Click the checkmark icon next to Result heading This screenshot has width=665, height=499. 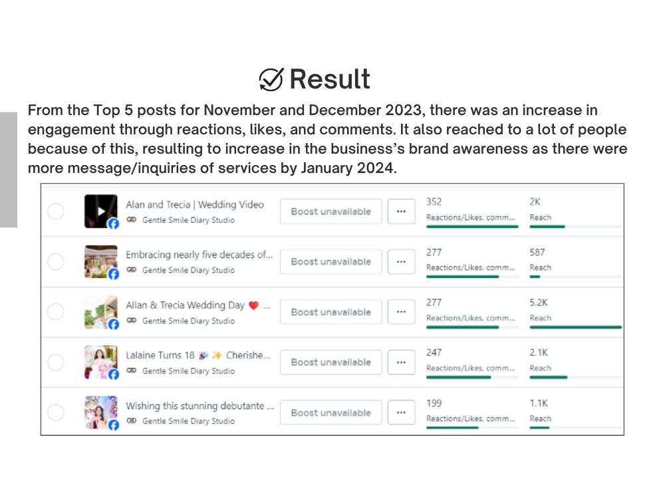(x=271, y=79)
